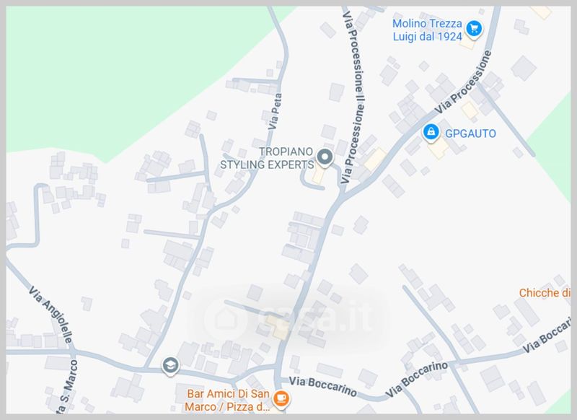
Task: Click the Via Peta street name
Action: tap(275, 111)
